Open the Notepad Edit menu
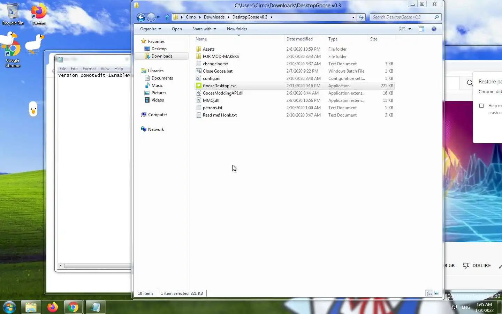The width and height of the screenshot is (502, 314). tap(74, 69)
